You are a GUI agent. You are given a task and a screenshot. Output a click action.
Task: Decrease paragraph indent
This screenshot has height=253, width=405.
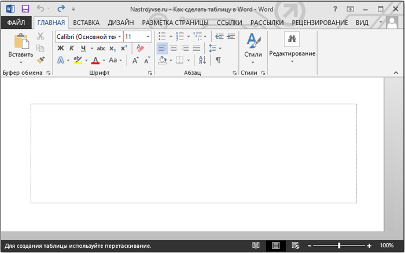click(x=219, y=36)
